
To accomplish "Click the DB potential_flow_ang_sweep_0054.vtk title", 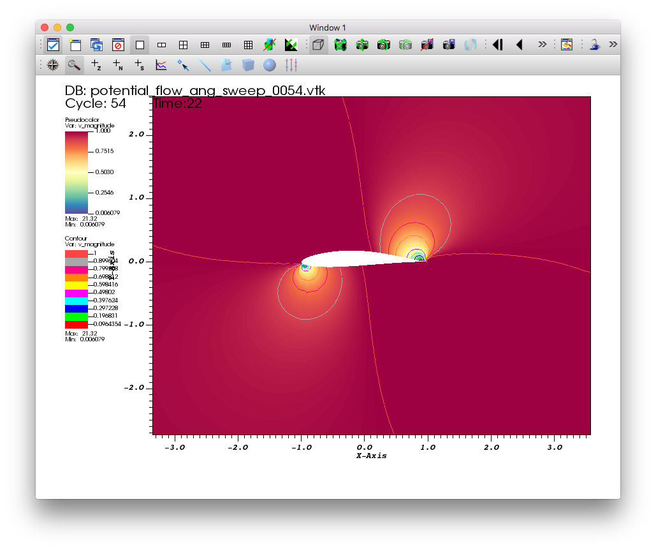I will [x=195, y=91].
